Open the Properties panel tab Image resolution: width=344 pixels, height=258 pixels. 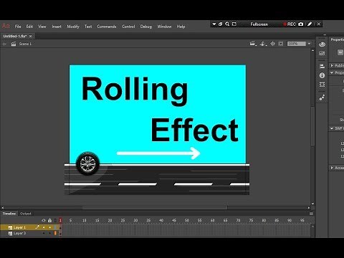pyautogui.click(x=338, y=39)
